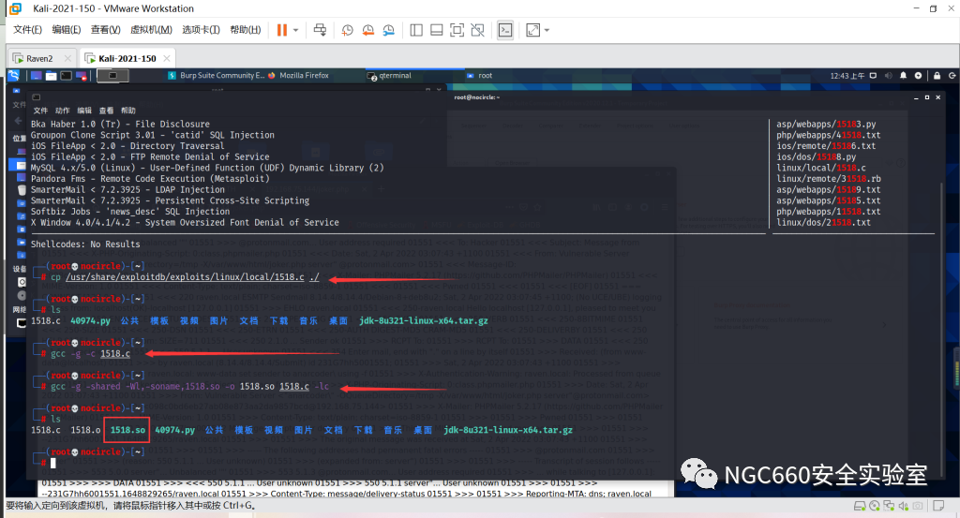Click the hard disk status icon
Viewport: 960px width, 518px height.
click(x=860, y=506)
